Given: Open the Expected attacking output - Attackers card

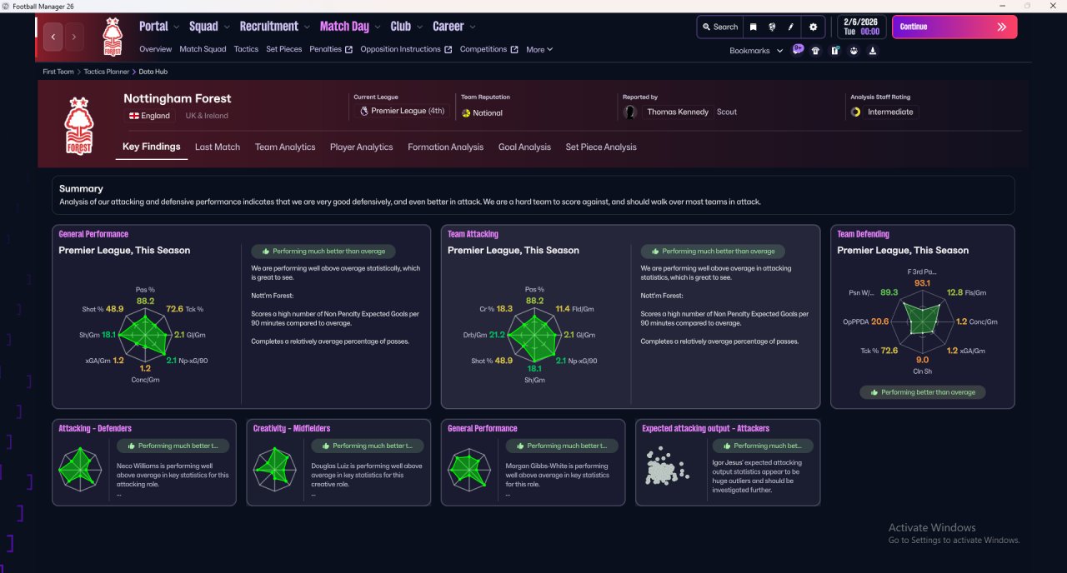Looking at the screenshot, I should [728, 462].
